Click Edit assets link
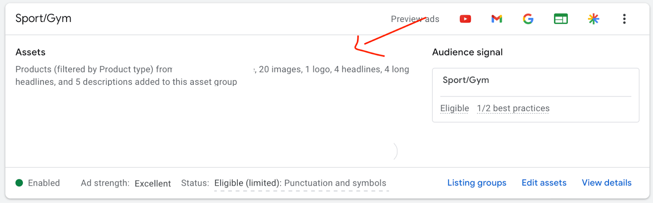Image resolution: width=653 pixels, height=203 pixels. click(x=544, y=183)
